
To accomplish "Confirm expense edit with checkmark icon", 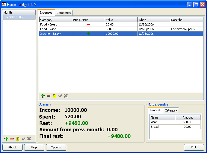I will [x=60, y=96].
